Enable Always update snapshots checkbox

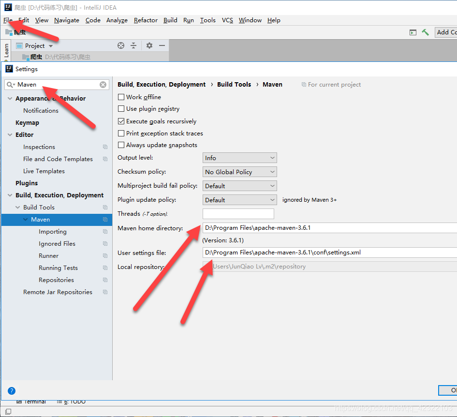click(x=121, y=145)
